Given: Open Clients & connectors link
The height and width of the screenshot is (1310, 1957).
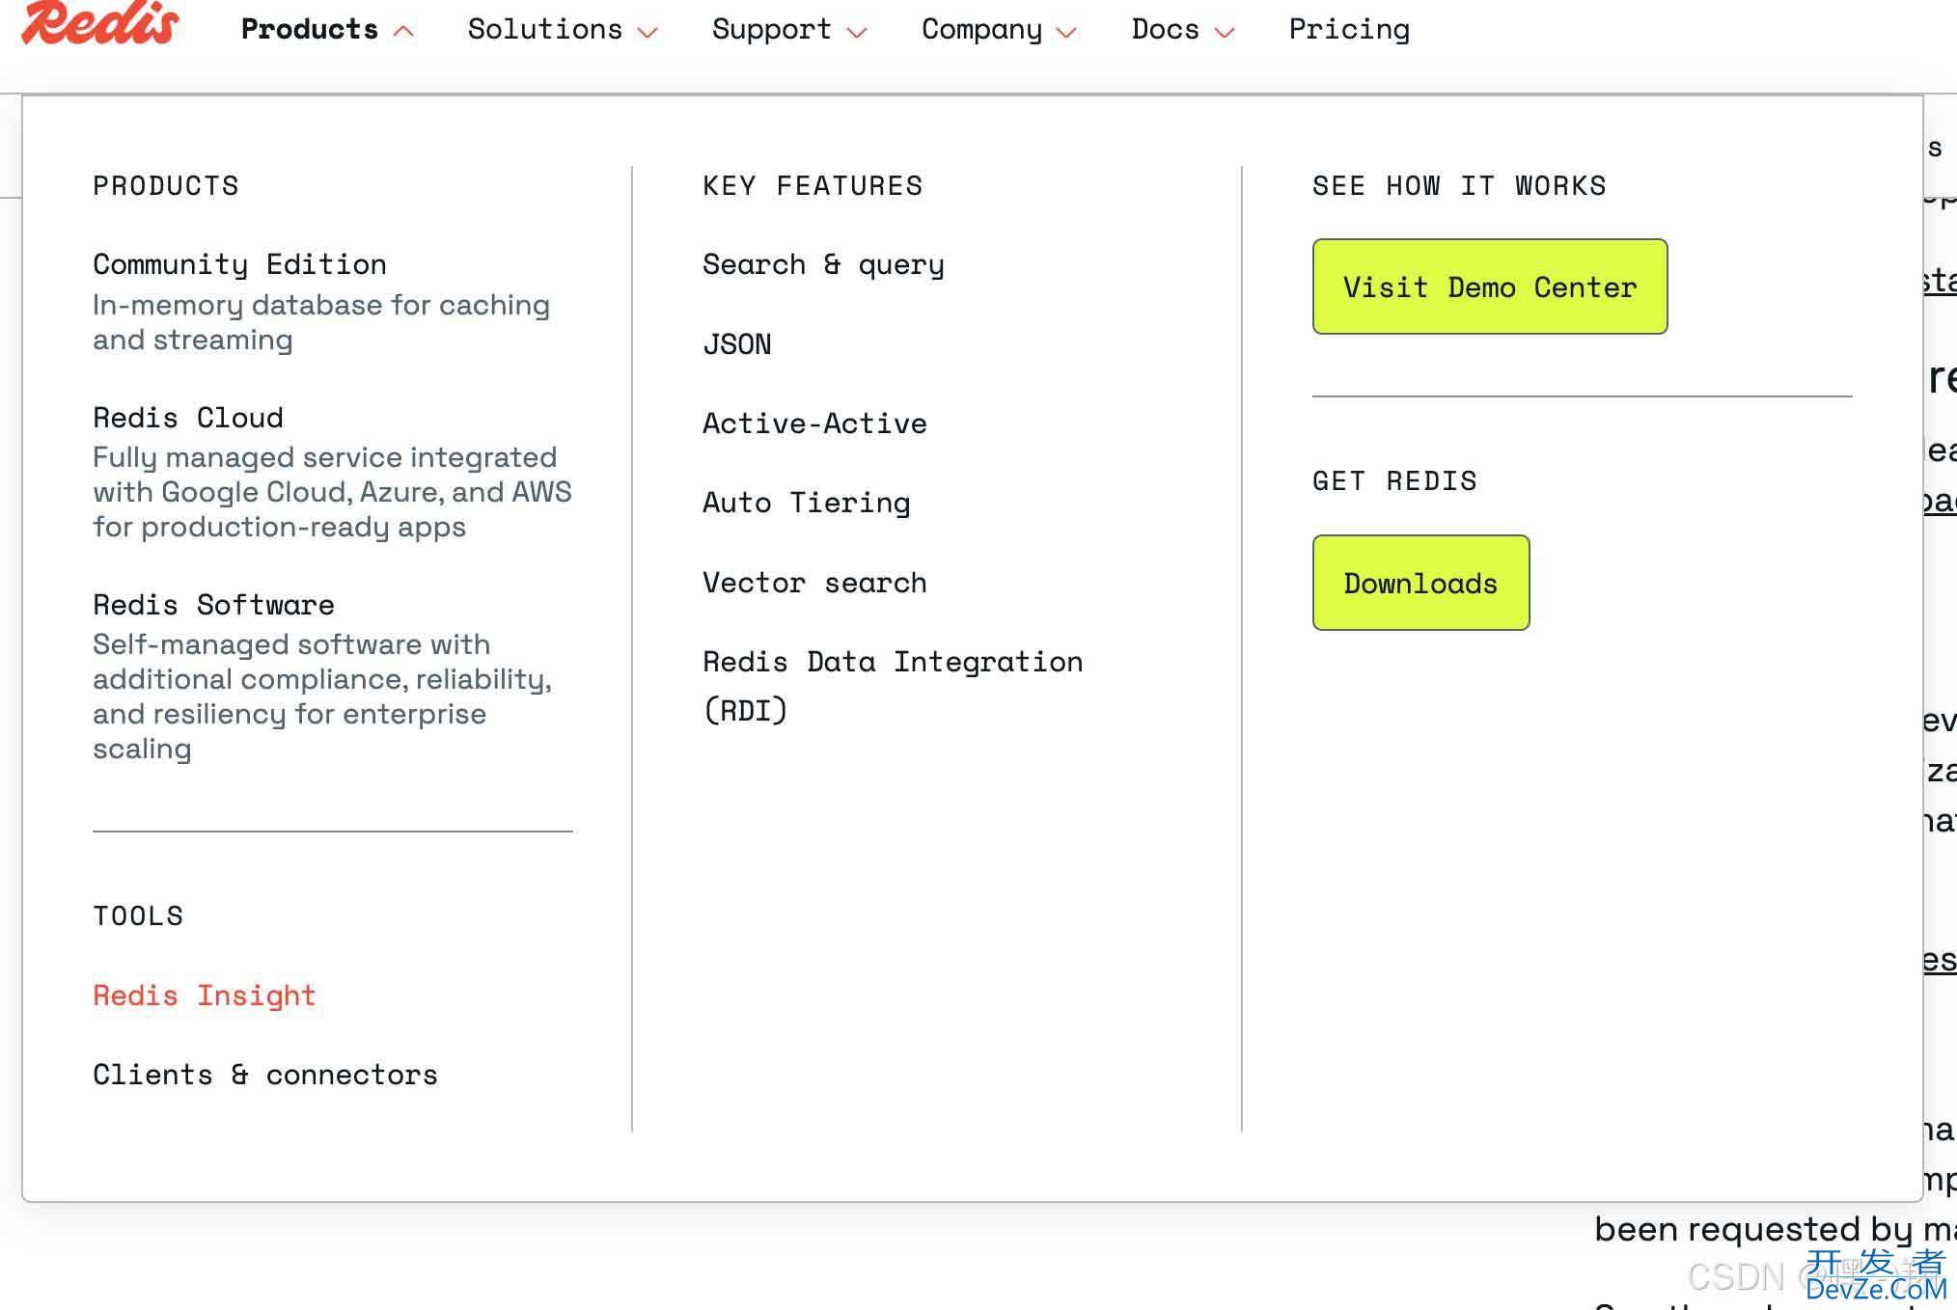Looking at the screenshot, I should pos(265,1075).
